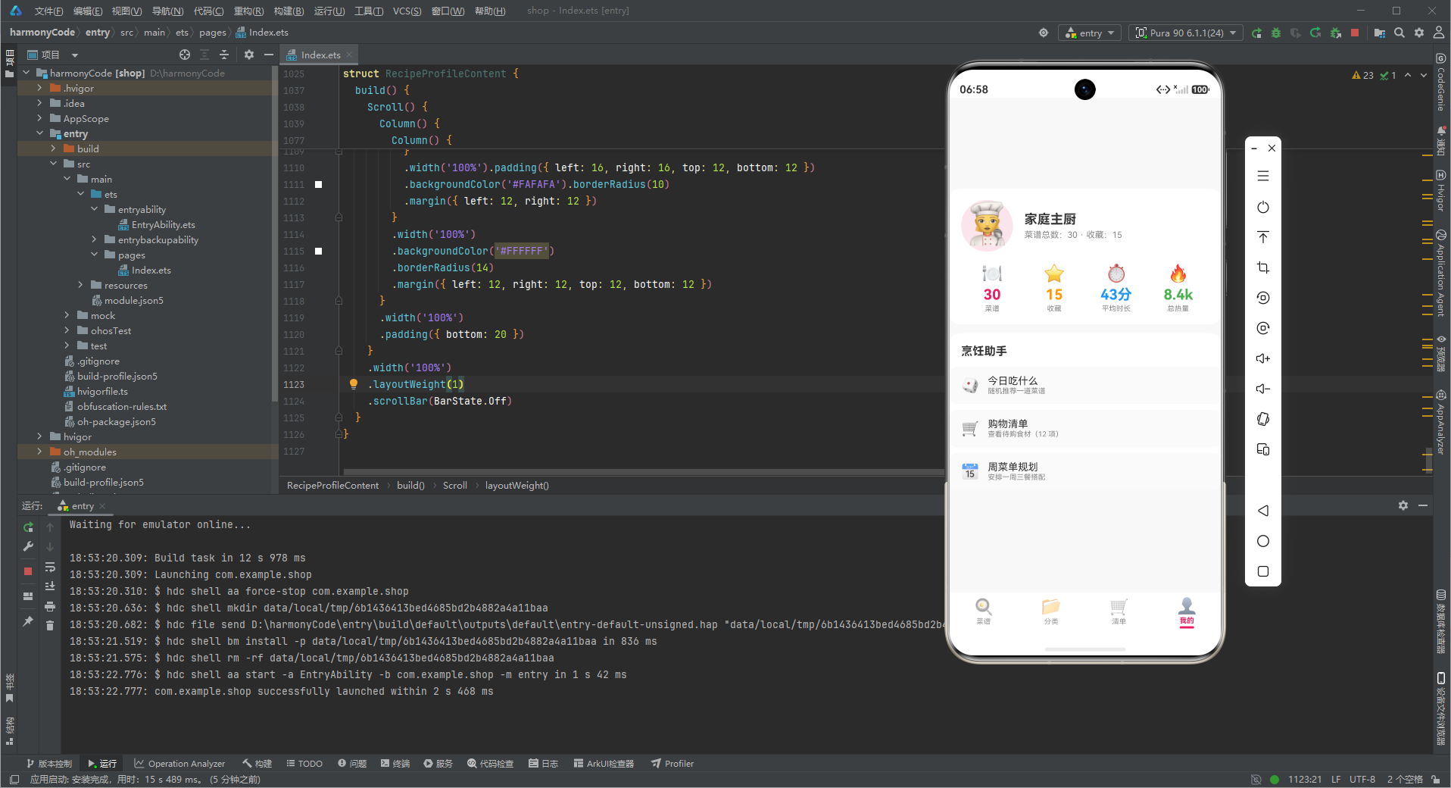
Task: Click the user account icon
Action: pos(1439,33)
